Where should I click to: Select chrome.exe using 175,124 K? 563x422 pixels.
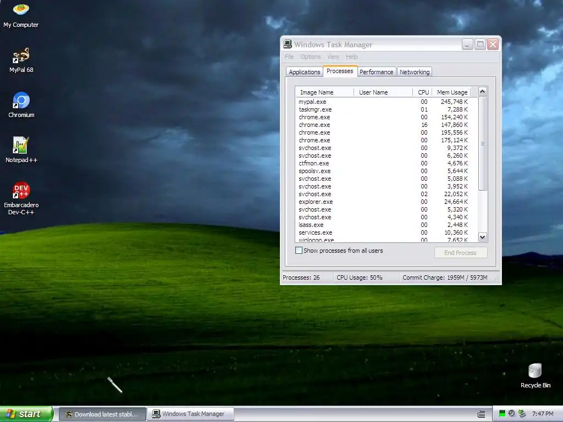[387, 140]
